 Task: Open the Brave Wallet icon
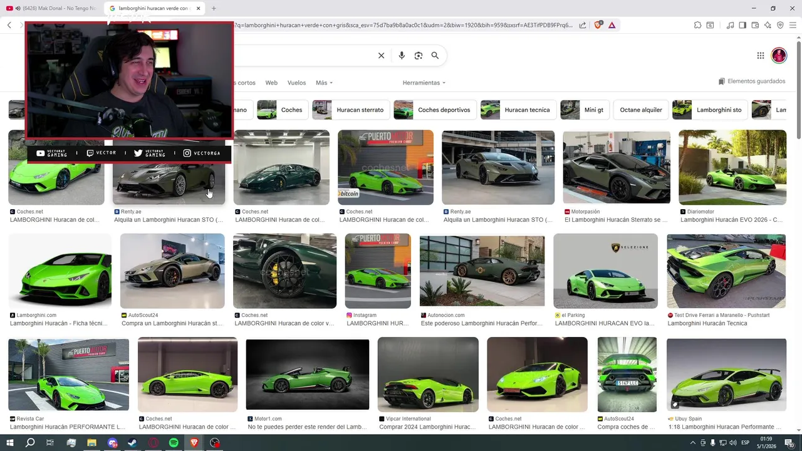(755, 25)
